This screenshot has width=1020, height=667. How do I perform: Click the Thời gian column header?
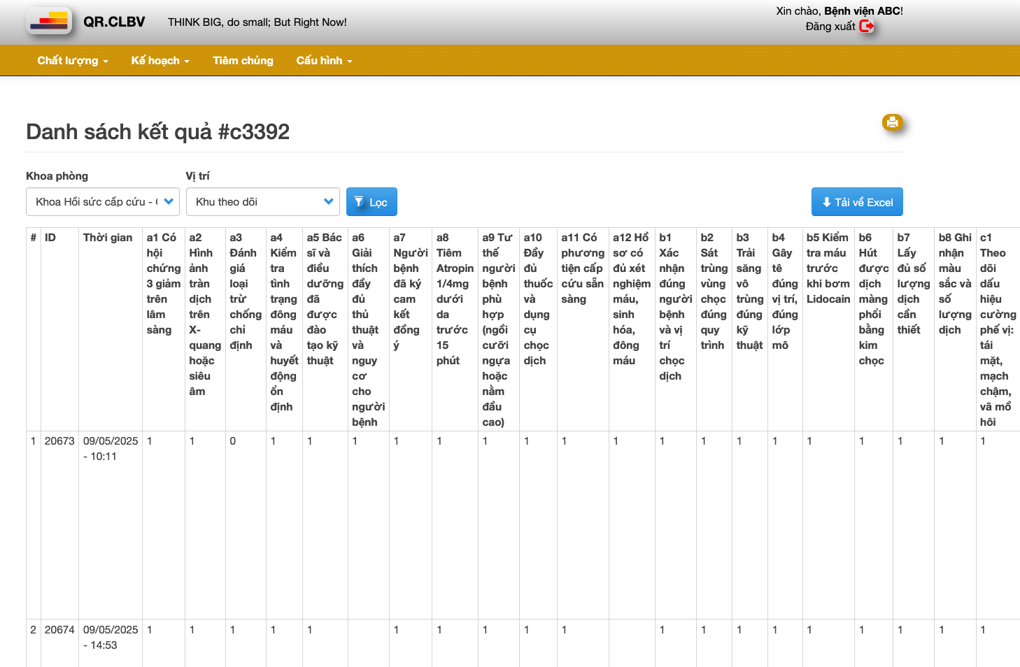pyautogui.click(x=108, y=238)
